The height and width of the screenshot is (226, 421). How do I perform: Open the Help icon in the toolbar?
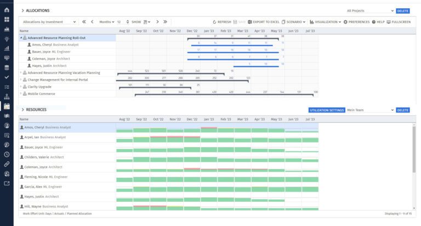click(x=378, y=22)
